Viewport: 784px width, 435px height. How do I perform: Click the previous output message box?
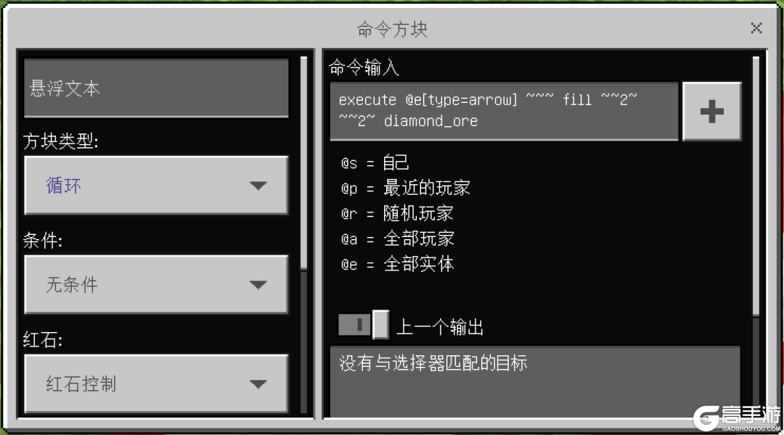535,382
